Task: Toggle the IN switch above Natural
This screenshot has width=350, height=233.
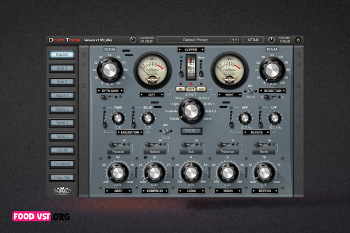Action: coord(152,145)
